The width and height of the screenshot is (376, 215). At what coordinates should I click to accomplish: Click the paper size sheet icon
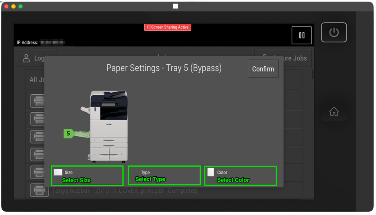click(x=58, y=172)
